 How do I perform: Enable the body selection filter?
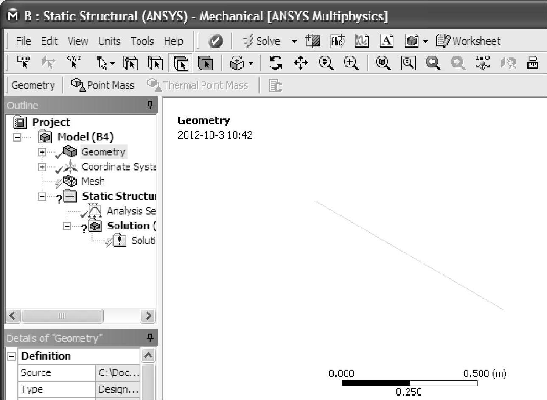coord(205,64)
